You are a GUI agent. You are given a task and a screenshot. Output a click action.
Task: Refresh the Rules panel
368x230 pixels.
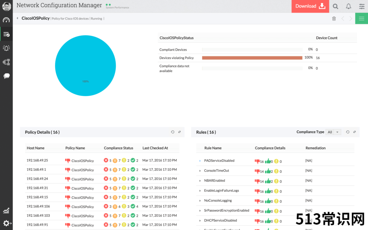(x=348, y=132)
